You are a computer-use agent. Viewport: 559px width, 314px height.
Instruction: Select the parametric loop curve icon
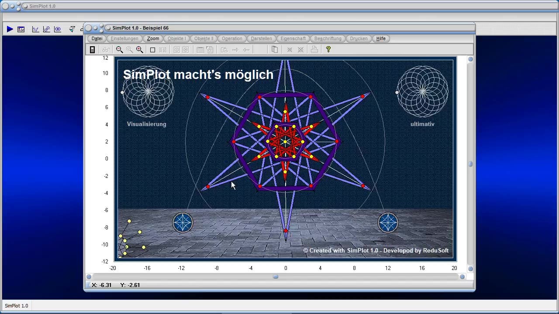46,29
